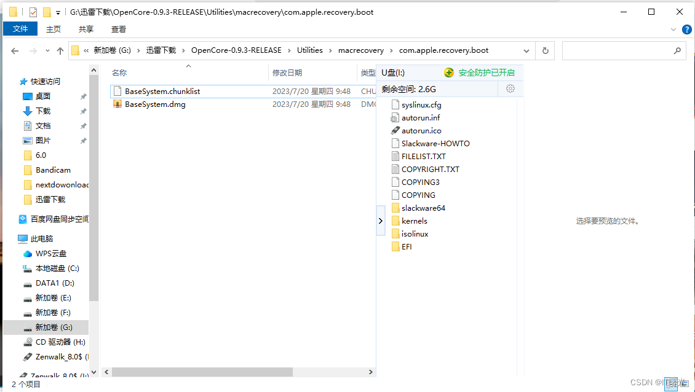This screenshot has width=695, height=392.
Task: Open 桌面 in the navigation pane
Action: [43, 96]
